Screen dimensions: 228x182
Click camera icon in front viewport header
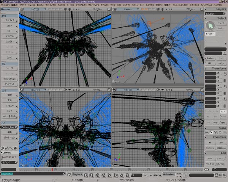[x=65, y=90]
